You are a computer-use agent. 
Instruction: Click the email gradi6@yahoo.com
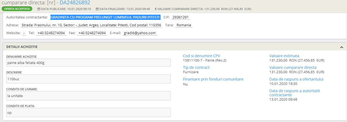(140, 33)
